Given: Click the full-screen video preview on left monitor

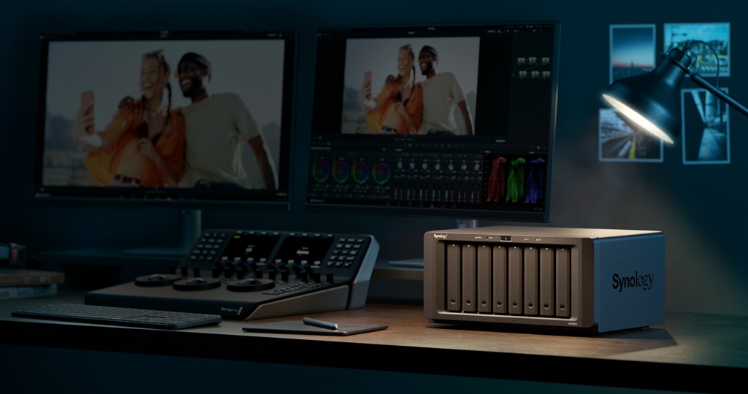Looking at the screenshot, I should [162, 113].
